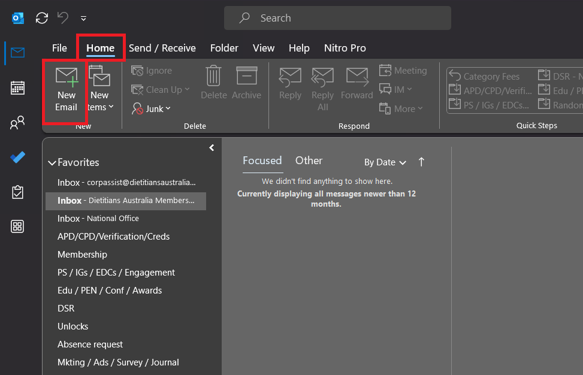Open the To Do checkmark icon
The image size is (583, 375).
pos(18,158)
